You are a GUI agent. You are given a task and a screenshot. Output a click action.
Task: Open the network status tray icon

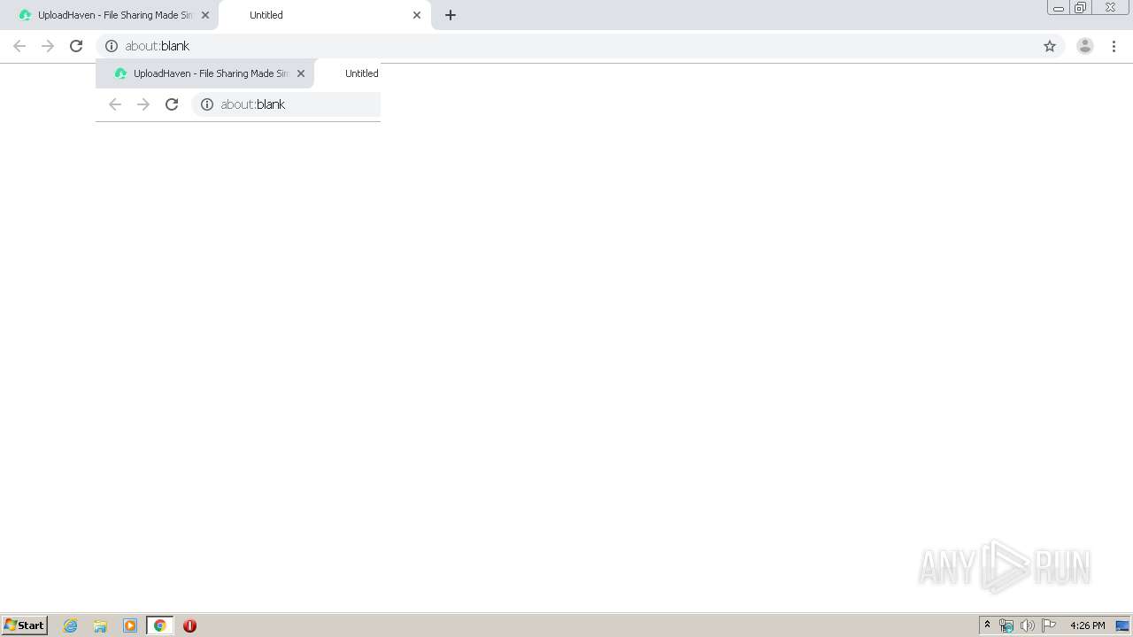[x=1006, y=625]
